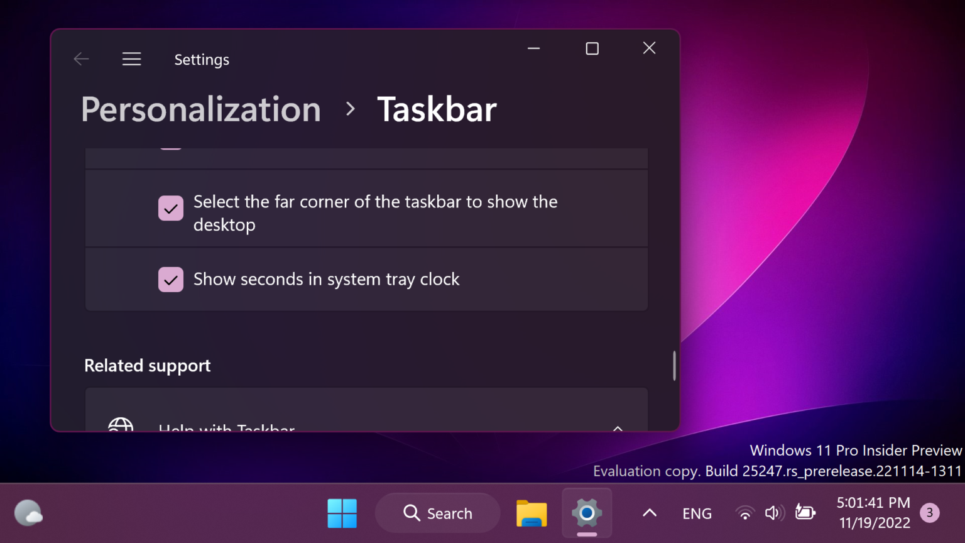Navigate back to Personalization via breadcrumb
Image resolution: width=965 pixels, height=543 pixels.
200,109
